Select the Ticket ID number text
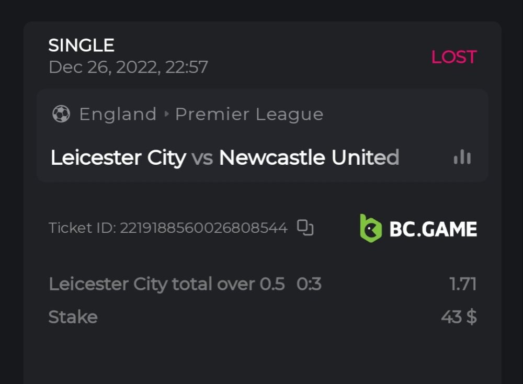This screenshot has height=384, width=523. click(203, 228)
